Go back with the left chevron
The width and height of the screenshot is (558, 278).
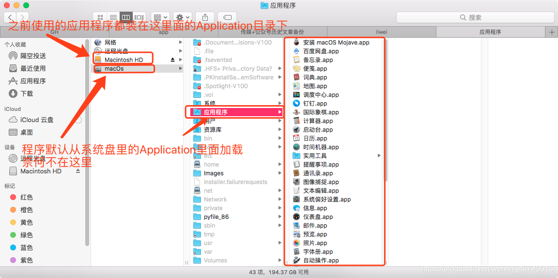10,17
